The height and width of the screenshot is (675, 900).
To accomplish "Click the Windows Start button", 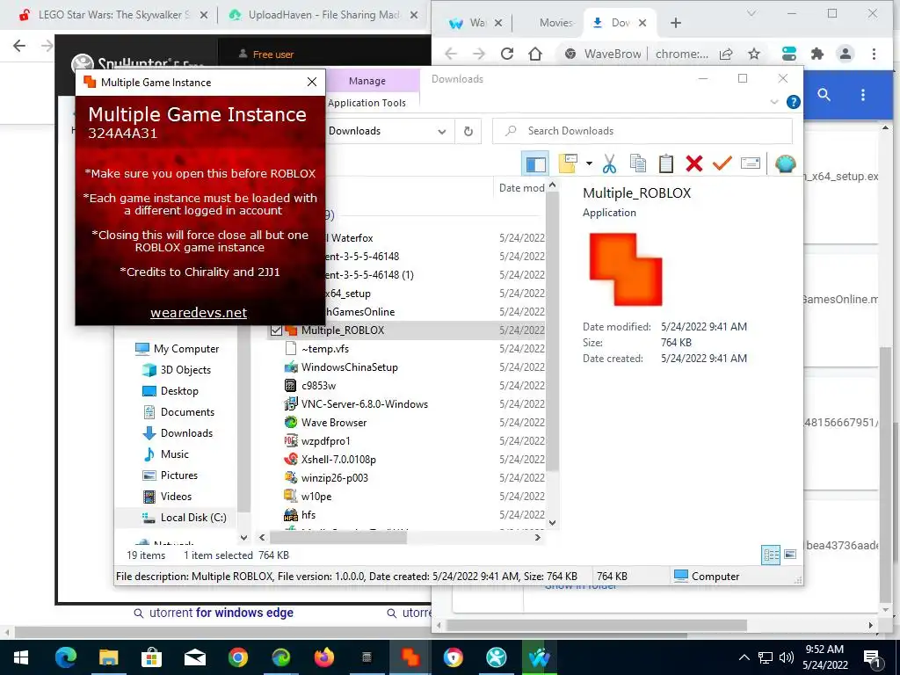I will [x=21, y=657].
